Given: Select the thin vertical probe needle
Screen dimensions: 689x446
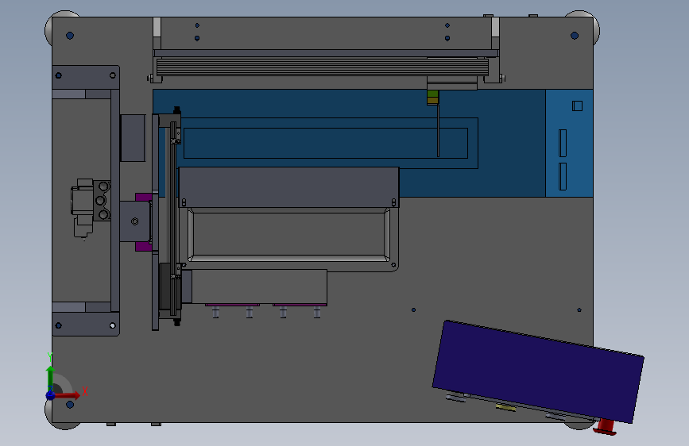Looking at the screenshot, I should [x=438, y=130].
